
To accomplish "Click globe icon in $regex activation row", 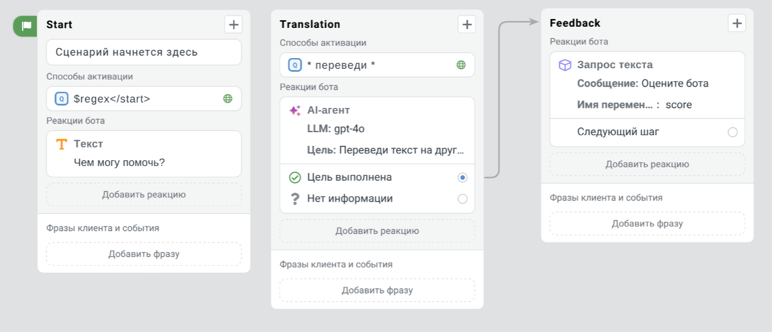I will point(228,99).
